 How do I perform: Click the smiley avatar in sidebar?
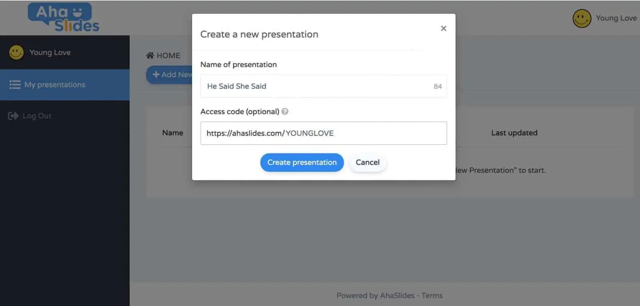[16, 52]
